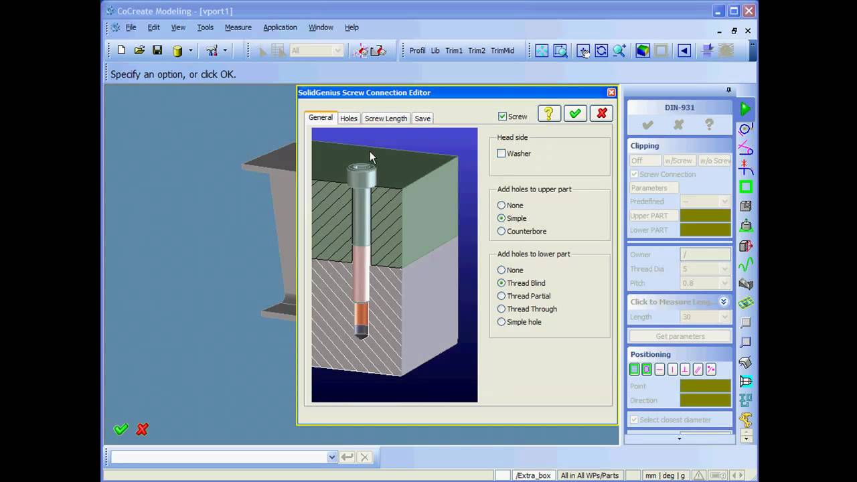Open the tools icon dropdown arrow
857x482 pixels.
point(225,51)
